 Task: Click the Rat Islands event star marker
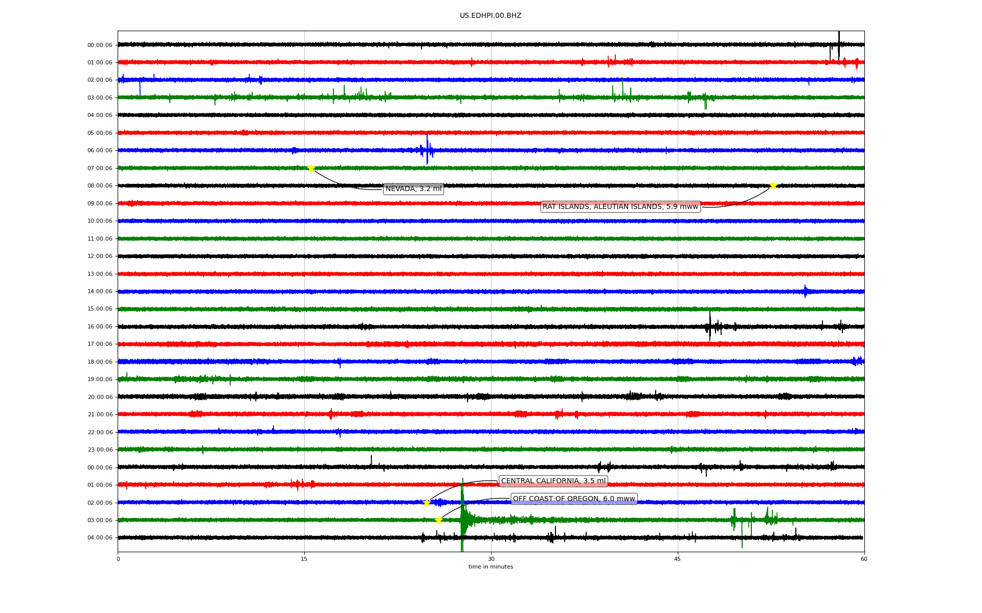tap(773, 185)
